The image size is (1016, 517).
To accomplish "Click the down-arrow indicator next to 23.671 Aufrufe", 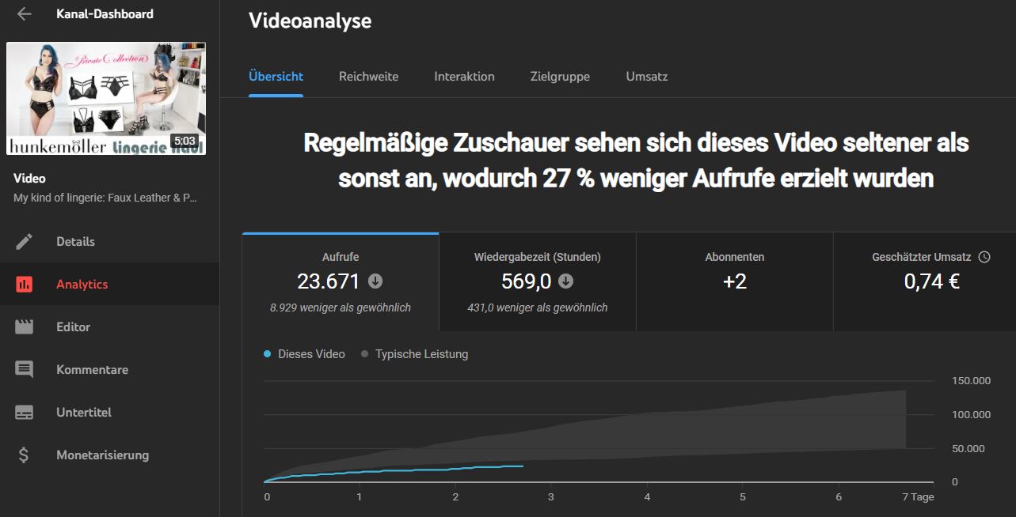I will [x=375, y=281].
